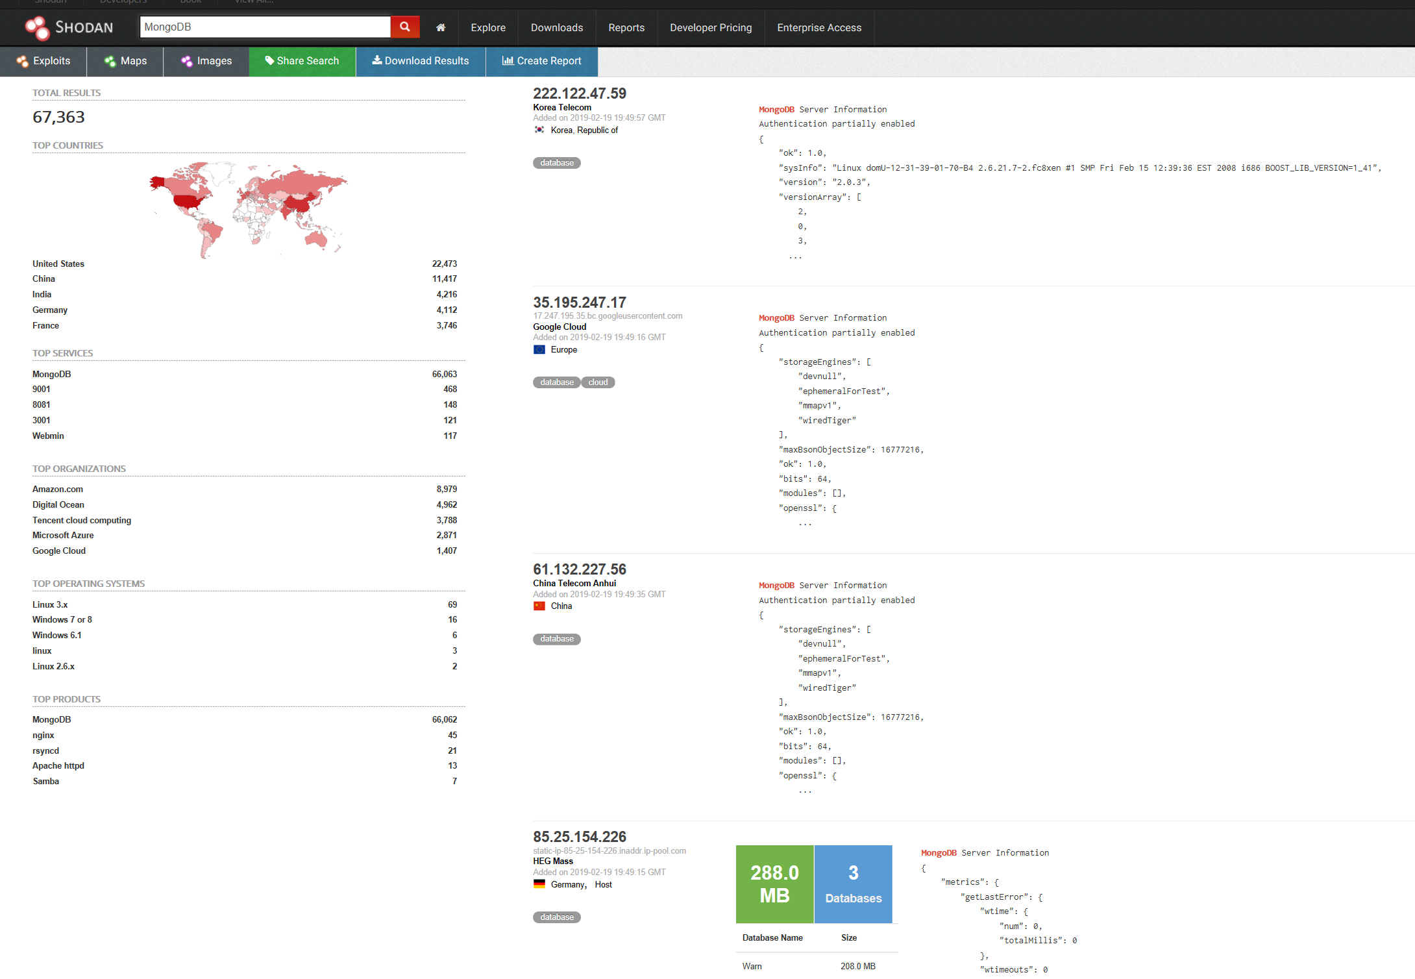Open Developer Pricing page
This screenshot has height=979, width=1415.
tap(711, 27)
